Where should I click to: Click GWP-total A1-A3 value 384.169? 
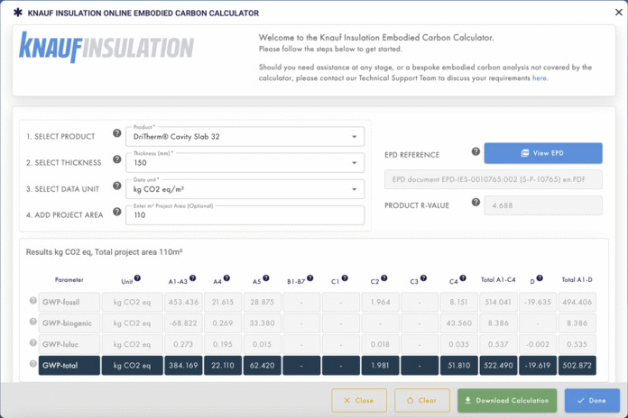(183, 366)
